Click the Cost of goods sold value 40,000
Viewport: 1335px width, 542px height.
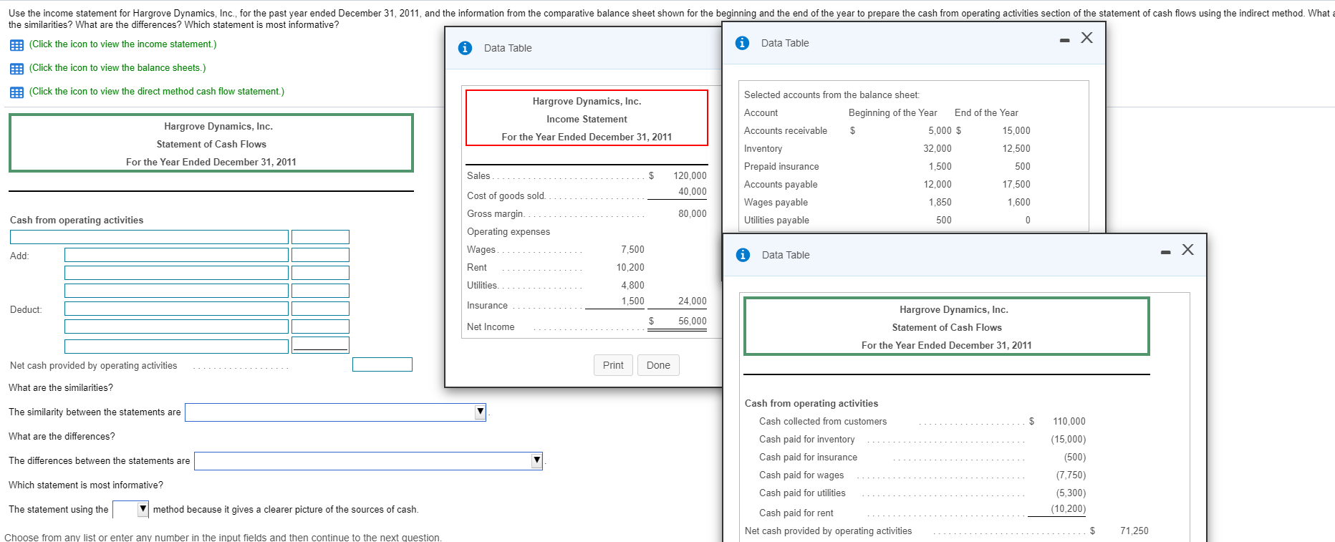(x=693, y=192)
